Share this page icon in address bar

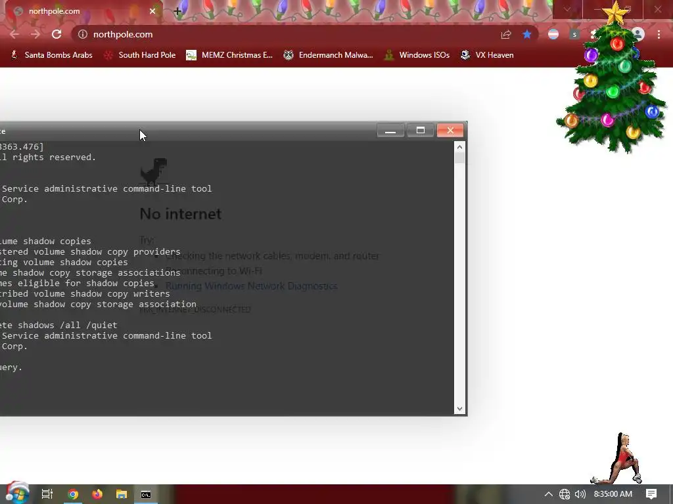click(506, 34)
